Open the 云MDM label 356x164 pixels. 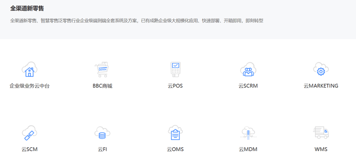point(248,149)
